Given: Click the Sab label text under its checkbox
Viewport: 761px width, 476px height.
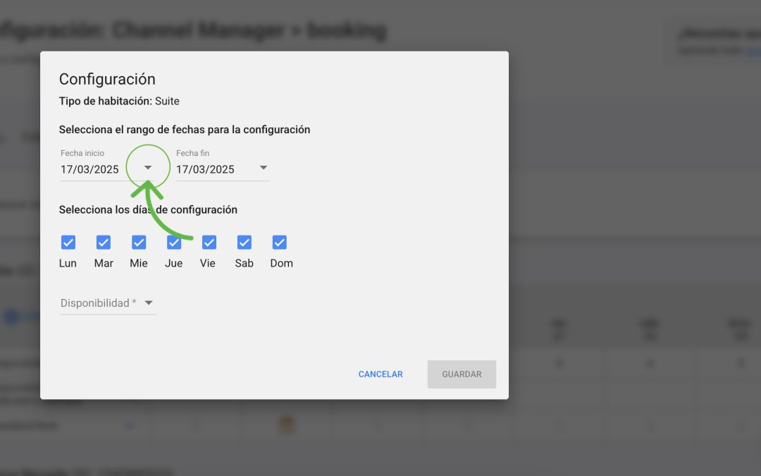Looking at the screenshot, I should (244, 263).
